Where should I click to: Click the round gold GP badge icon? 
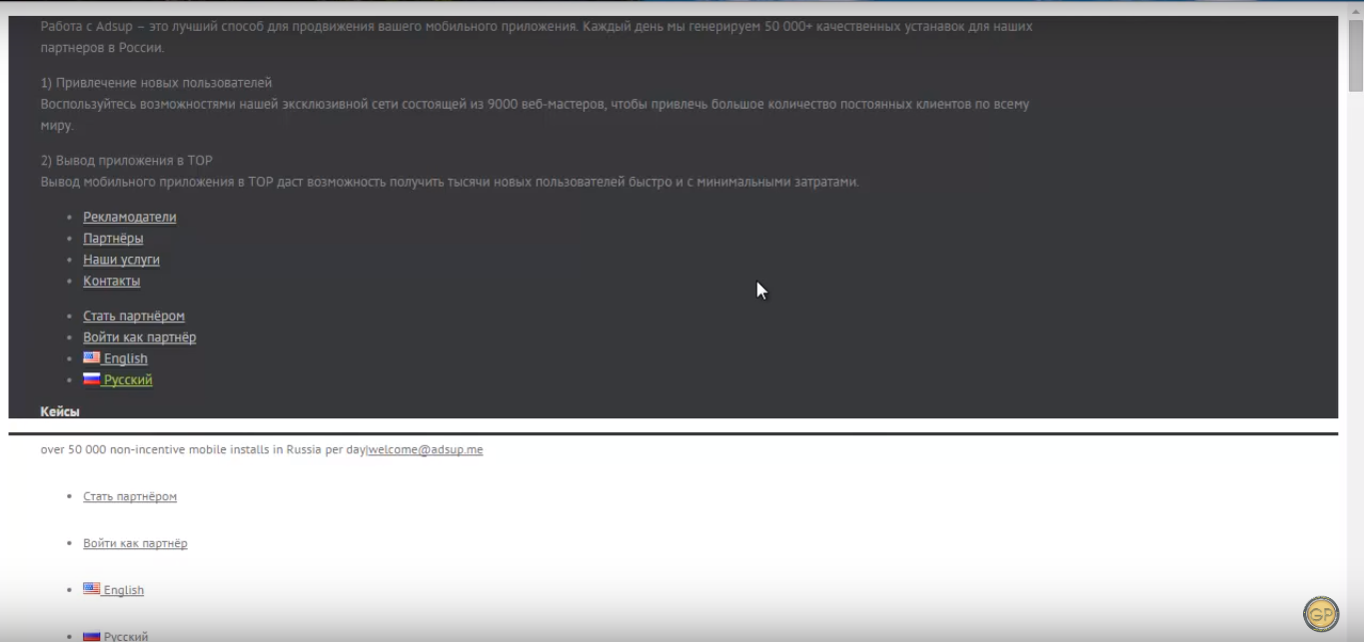(1321, 613)
